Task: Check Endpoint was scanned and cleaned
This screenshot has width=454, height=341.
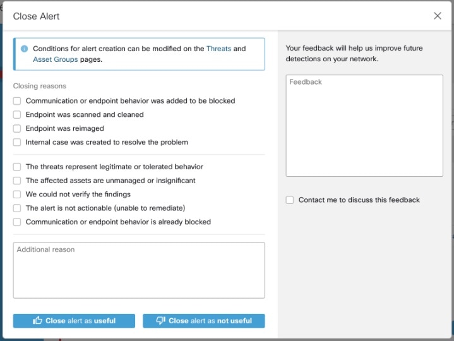Action: [x=17, y=115]
